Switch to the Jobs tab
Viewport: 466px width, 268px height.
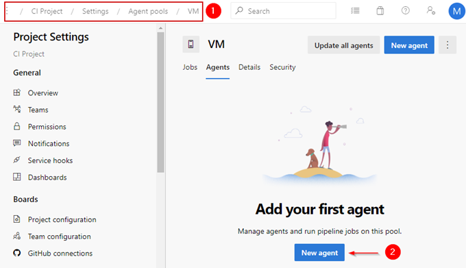point(190,67)
